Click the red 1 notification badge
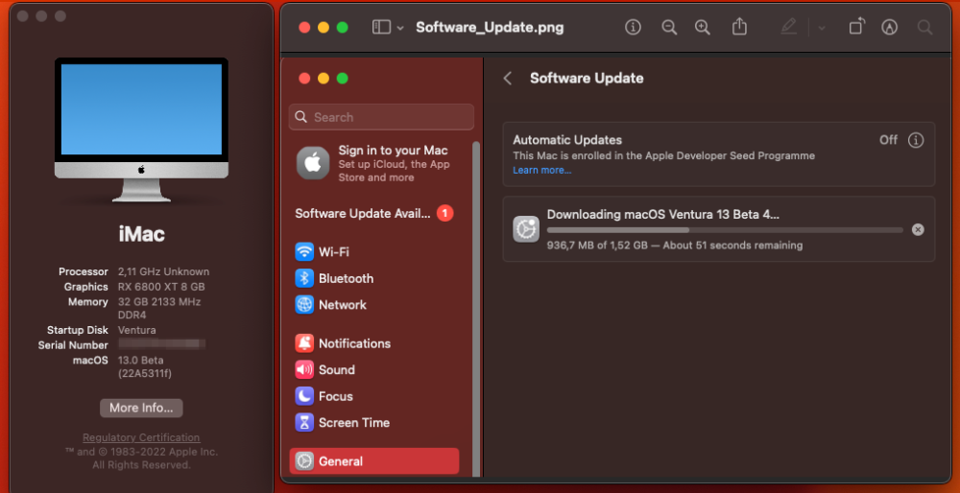The height and width of the screenshot is (493, 960). pos(445,214)
